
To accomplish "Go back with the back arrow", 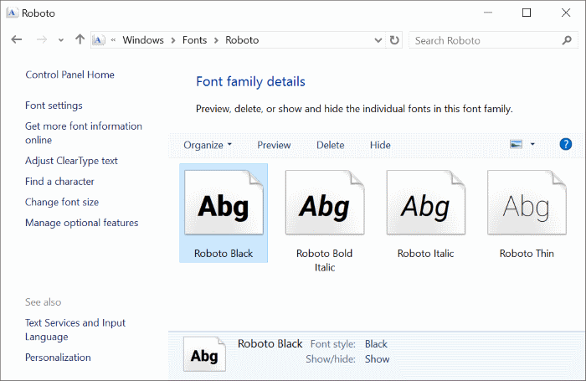I will click(x=17, y=39).
